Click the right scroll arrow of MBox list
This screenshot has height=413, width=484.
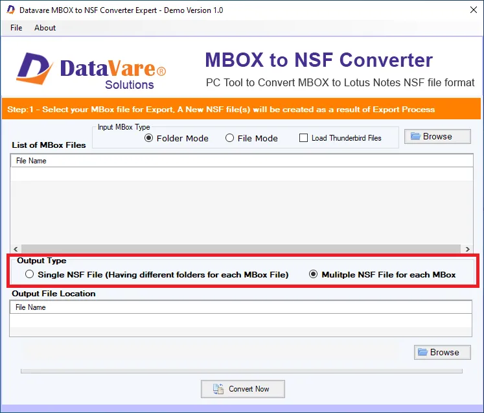(x=467, y=249)
